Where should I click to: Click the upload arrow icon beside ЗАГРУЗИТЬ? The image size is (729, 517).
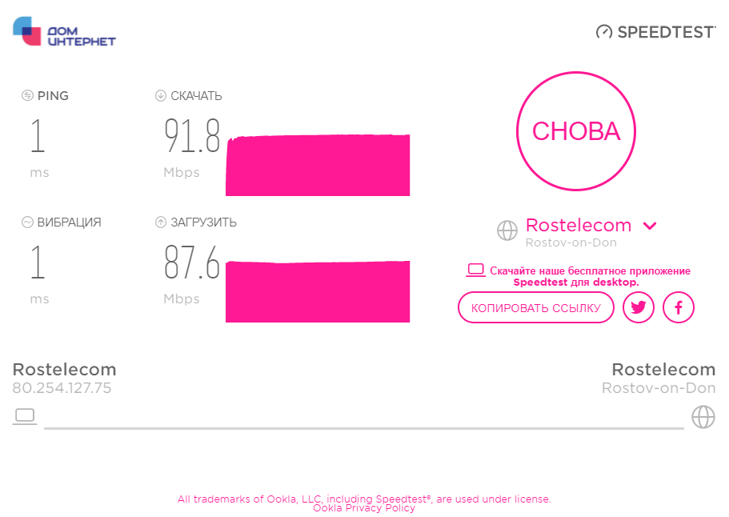(160, 222)
